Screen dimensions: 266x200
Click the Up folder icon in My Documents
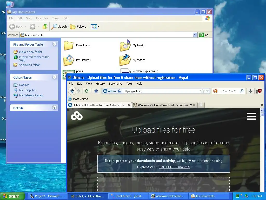pos(45,27)
